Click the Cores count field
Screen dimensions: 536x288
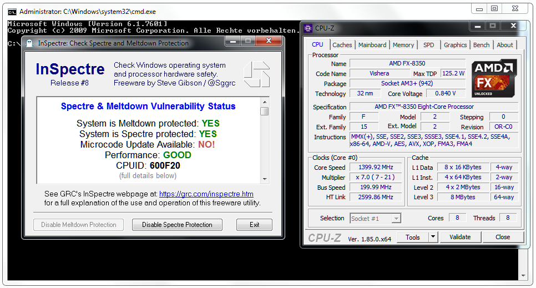[457, 218]
